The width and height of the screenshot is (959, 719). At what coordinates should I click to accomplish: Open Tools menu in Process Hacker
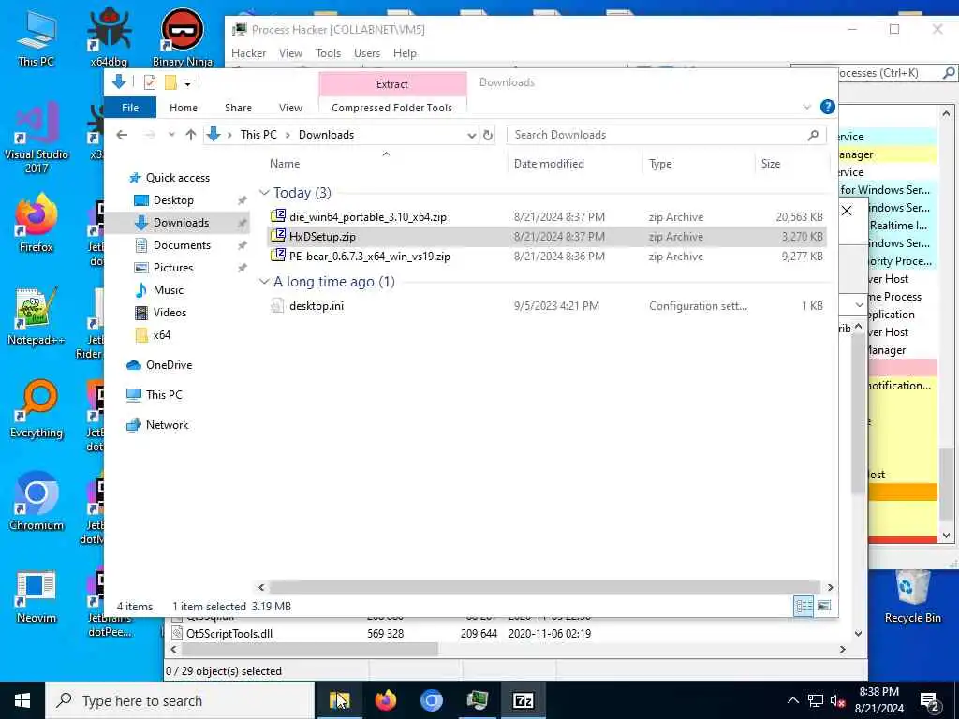point(328,53)
